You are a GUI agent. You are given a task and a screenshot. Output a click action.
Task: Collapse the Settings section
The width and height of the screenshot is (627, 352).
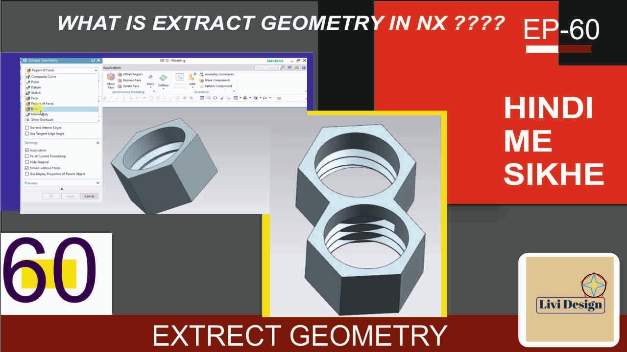(x=97, y=143)
